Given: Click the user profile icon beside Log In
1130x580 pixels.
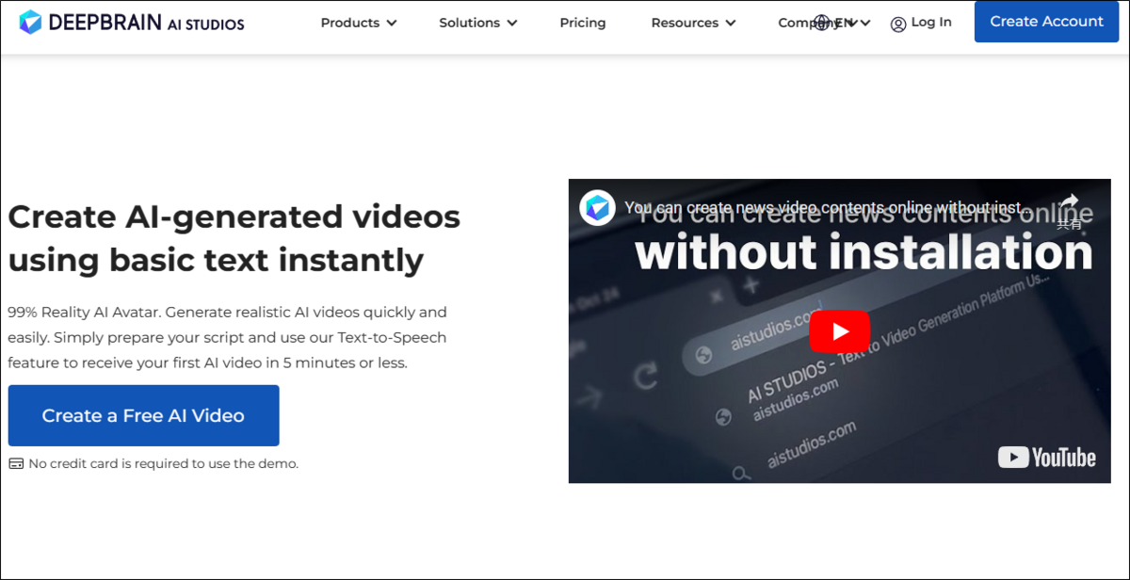Looking at the screenshot, I should (x=898, y=24).
